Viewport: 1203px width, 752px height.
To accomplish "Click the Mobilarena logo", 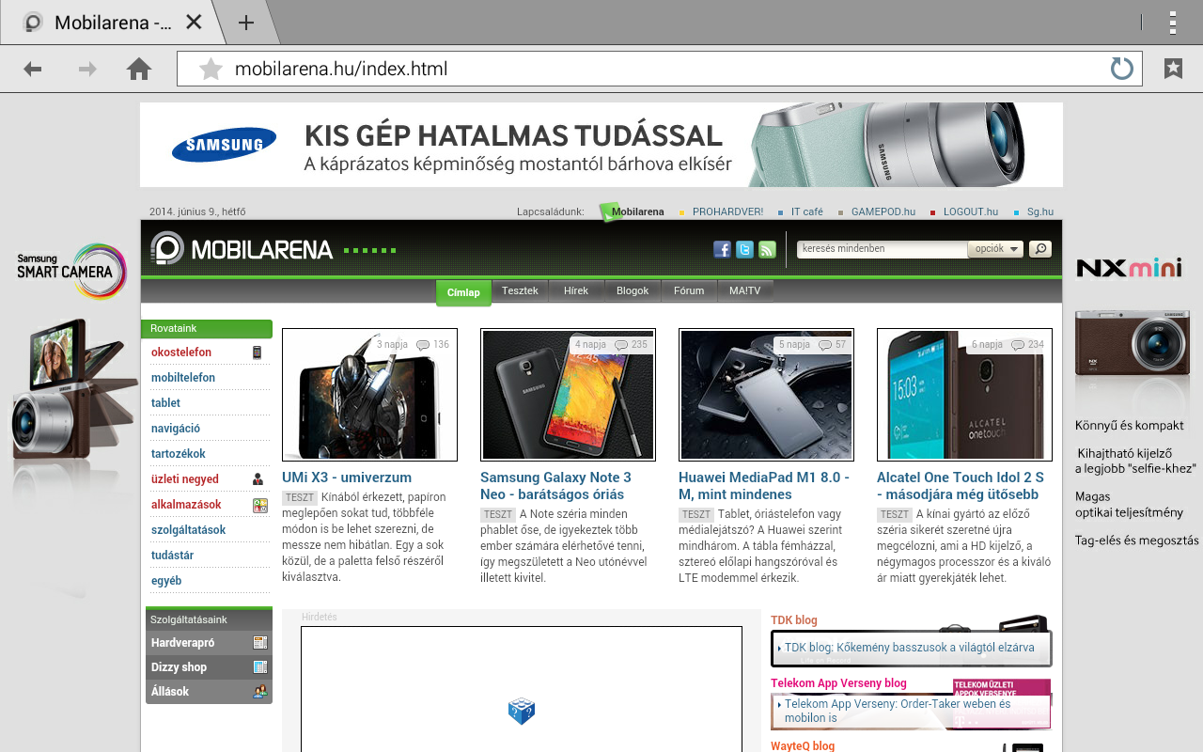I will (242, 249).
